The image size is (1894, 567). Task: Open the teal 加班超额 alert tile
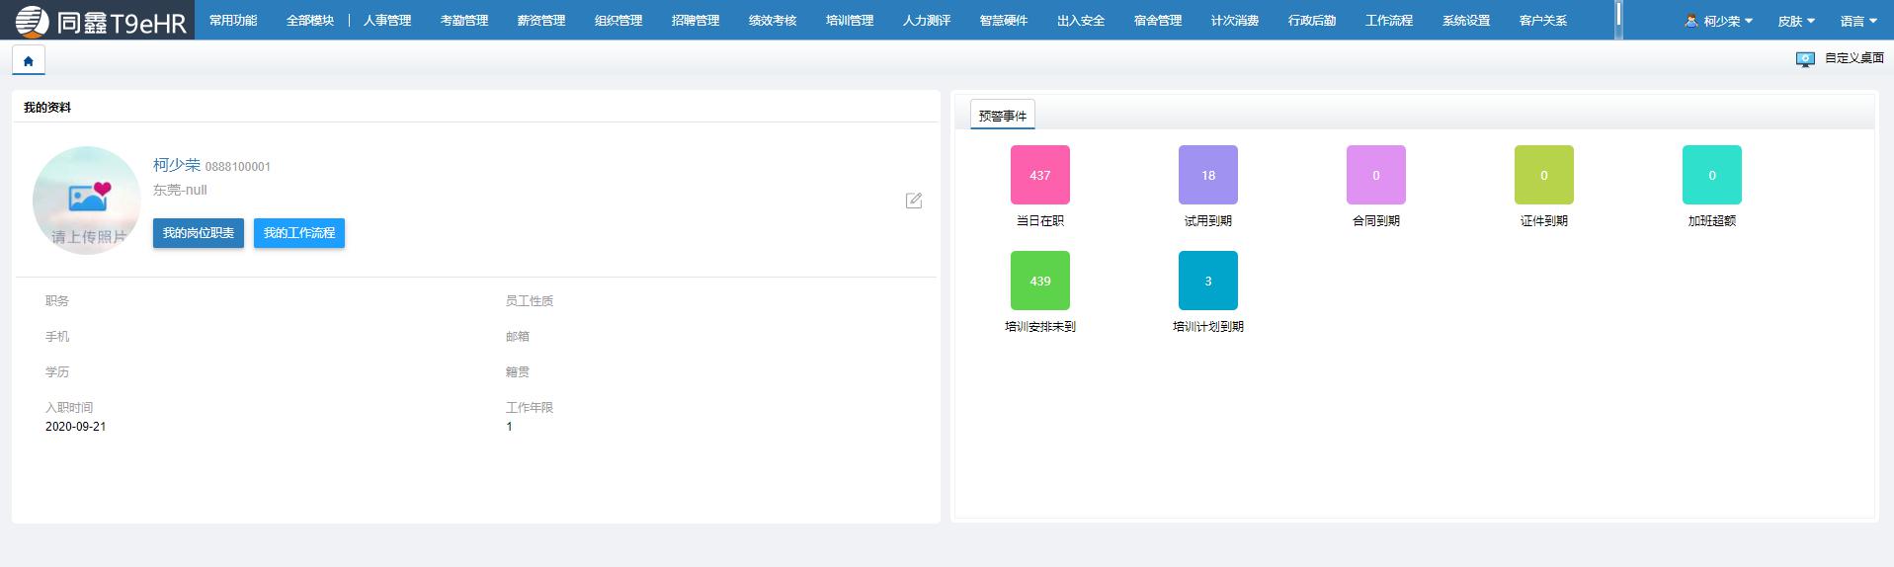pyautogui.click(x=1711, y=175)
